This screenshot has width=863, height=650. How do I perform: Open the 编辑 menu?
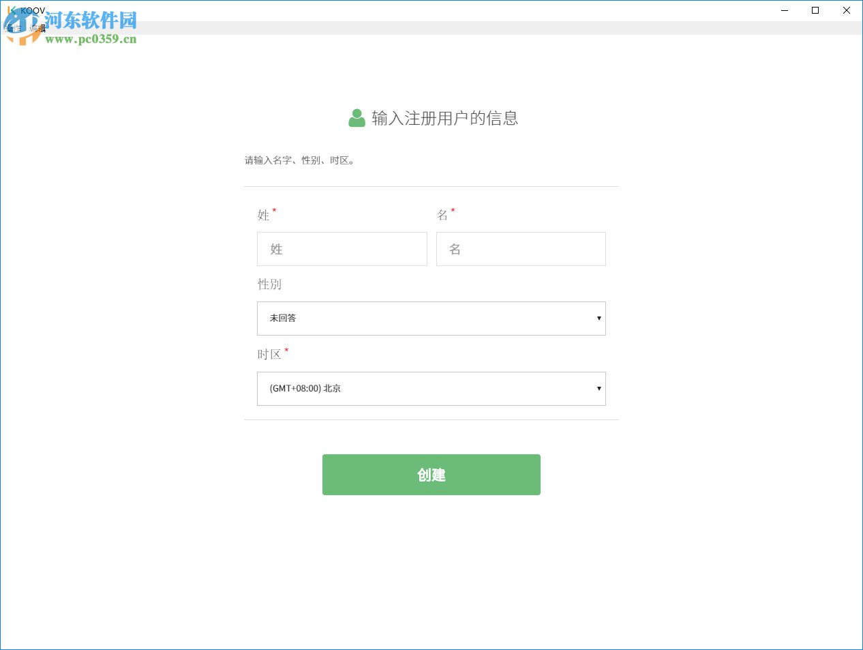tap(37, 28)
